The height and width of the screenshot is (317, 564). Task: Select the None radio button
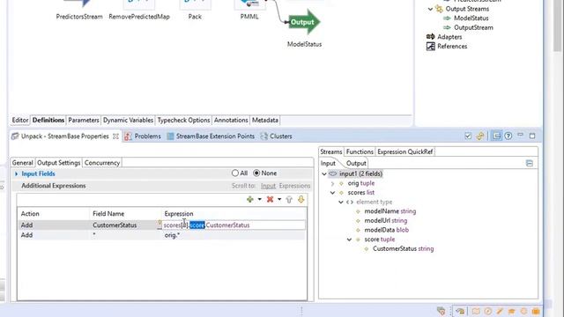[x=256, y=173]
